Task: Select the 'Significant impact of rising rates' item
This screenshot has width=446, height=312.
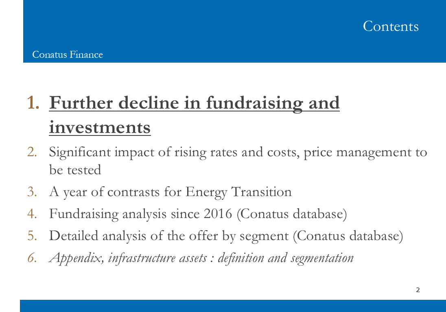Action: (x=238, y=153)
